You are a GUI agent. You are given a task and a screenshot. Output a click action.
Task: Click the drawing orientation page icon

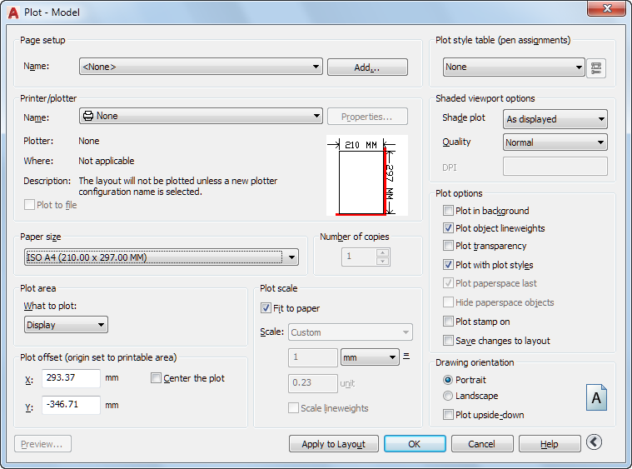[596, 397]
